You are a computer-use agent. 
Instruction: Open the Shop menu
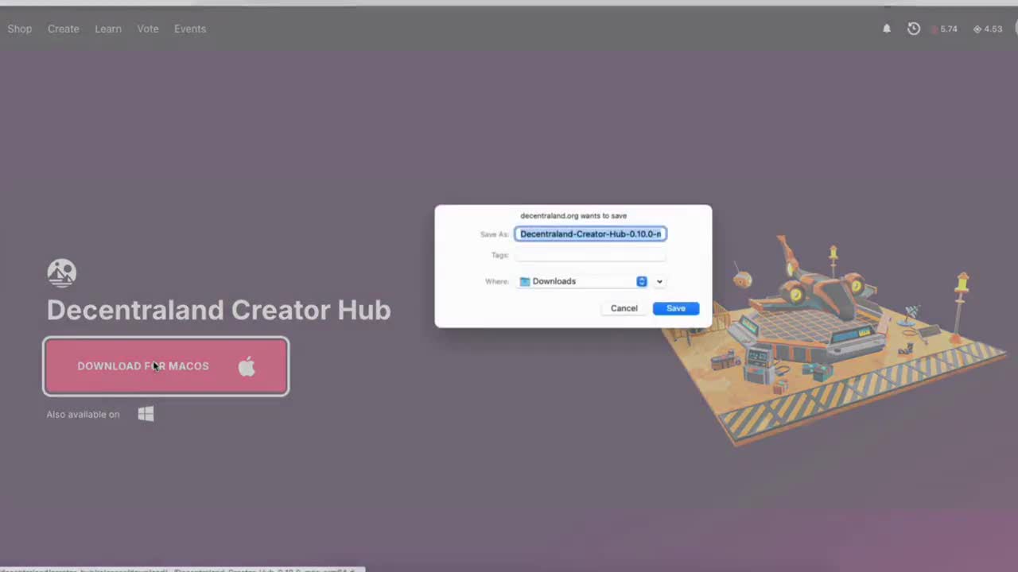(20, 29)
